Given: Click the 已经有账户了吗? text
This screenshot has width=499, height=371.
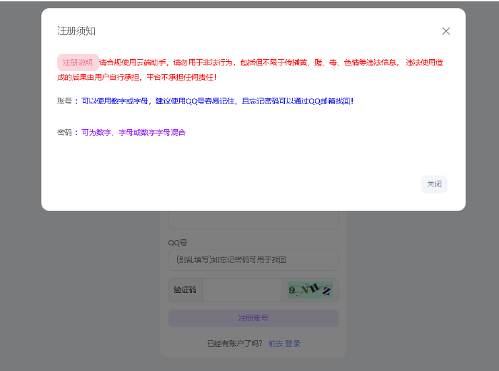Looking at the screenshot, I should tap(235, 343).
